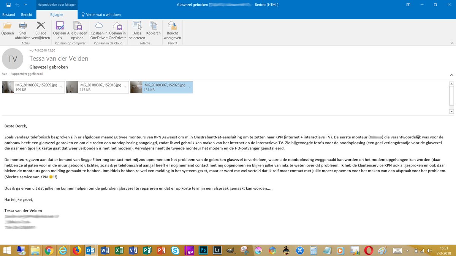The width and height of the screenshot is (456, 256).
Task: Click Bijlage verwijderen X icon
Action: pyautogui.click(x=41, y=26)
